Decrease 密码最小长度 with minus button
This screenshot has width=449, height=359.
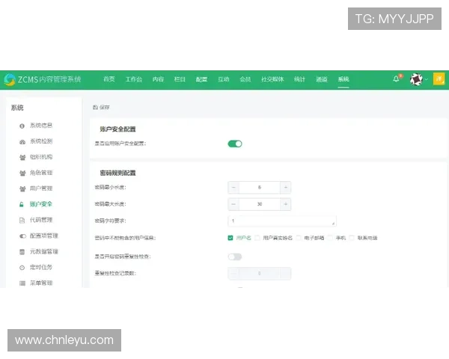click(233, 188)
